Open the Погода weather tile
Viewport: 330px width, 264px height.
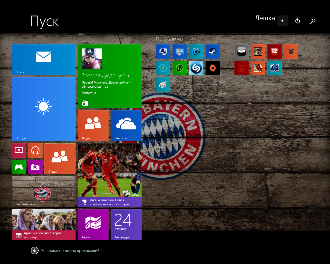point(44,109)
